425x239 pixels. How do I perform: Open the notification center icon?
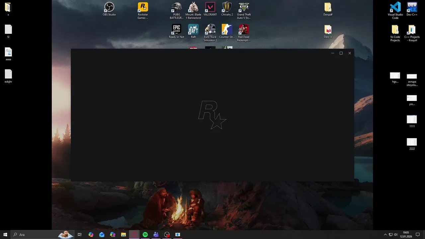418,235
